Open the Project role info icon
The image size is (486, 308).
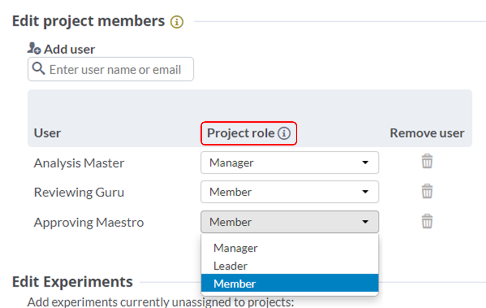pos(284,133)
